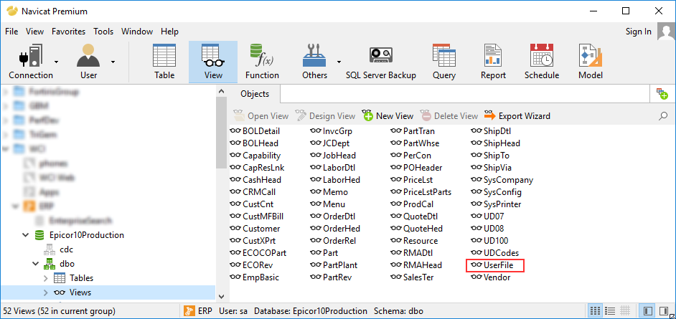Viewport: 676px width, 319px height.
Task: Click the new tab icon beside Objects
Action: tap(662, 93)
